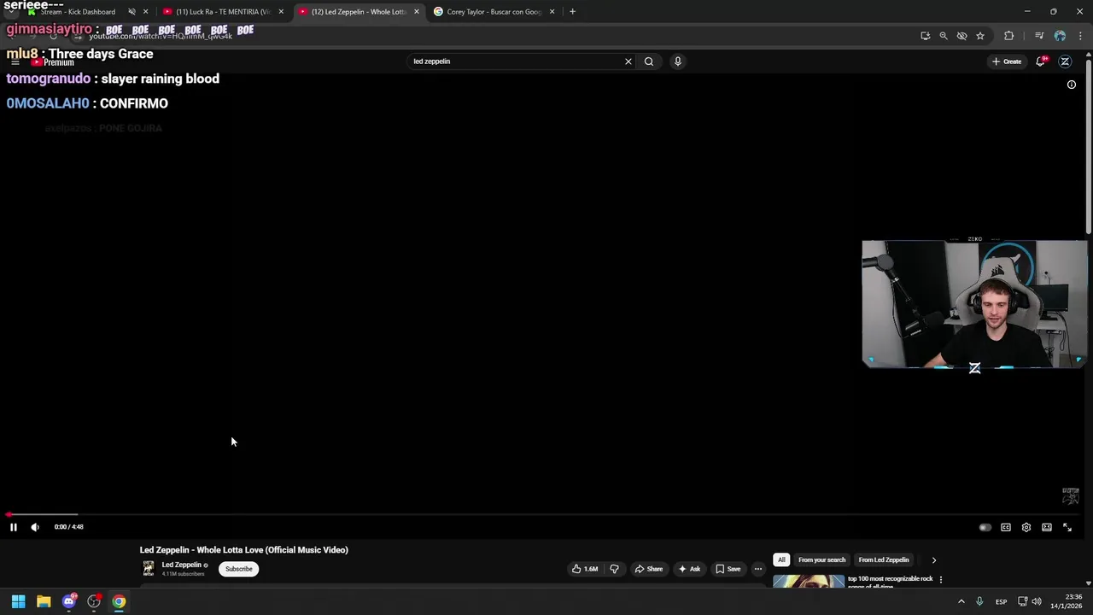Open system volume tray icon
Viewport: 1093px width, 615px height.
1037,601
